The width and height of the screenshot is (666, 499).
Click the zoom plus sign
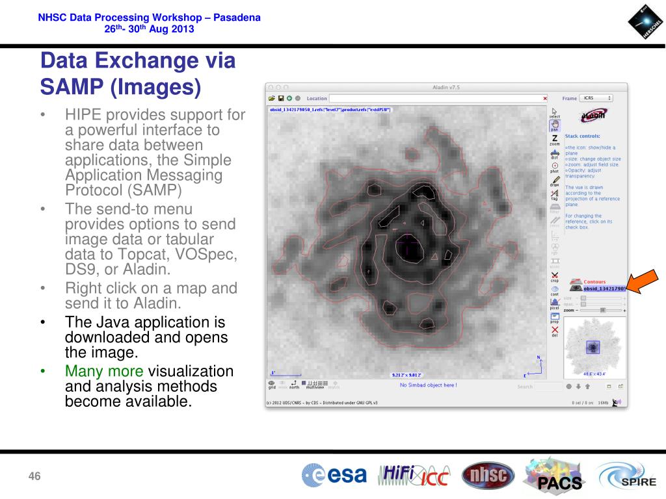coord(624,311)
